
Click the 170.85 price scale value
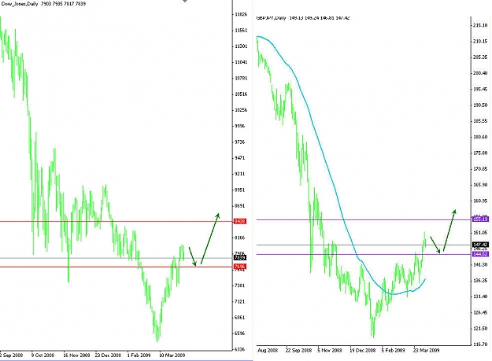[x=480, y=169]
